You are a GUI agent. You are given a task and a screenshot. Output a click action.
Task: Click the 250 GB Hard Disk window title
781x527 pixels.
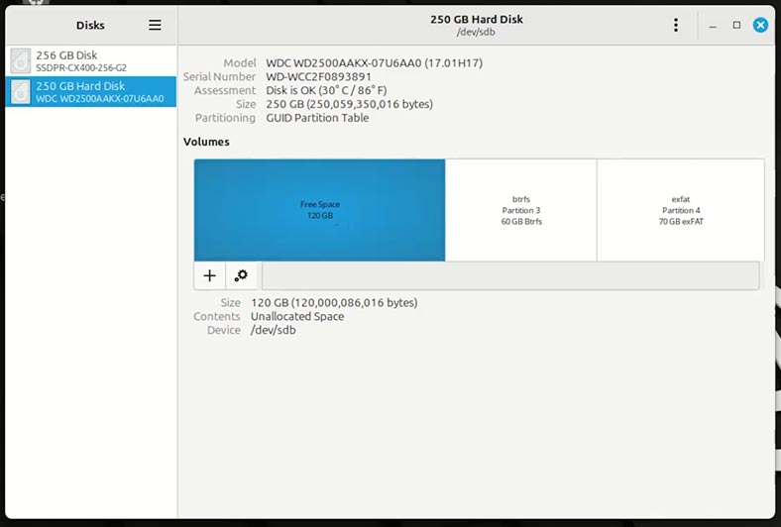click(x=477, y=20)
